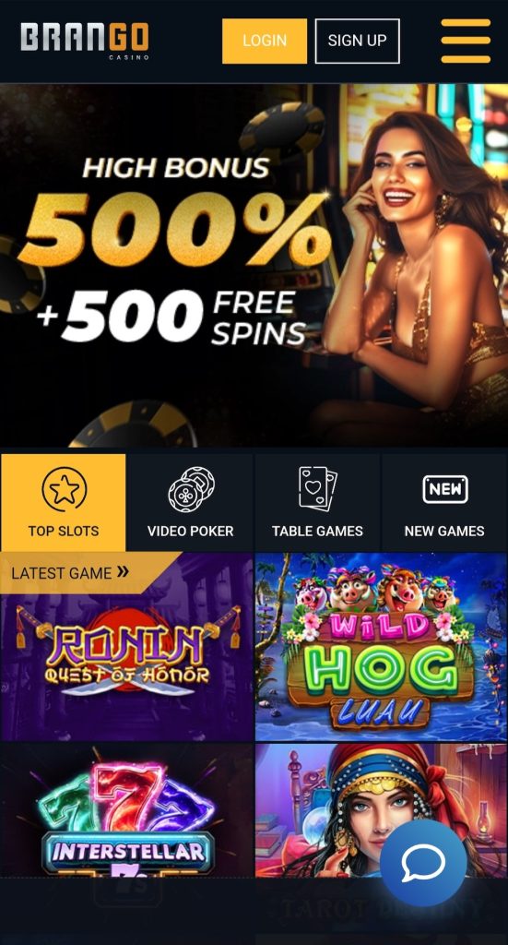The width and height of the screenshot is (508, 945).
Task: Click the Latest Game ribbon label
Action: click(62, 572)
